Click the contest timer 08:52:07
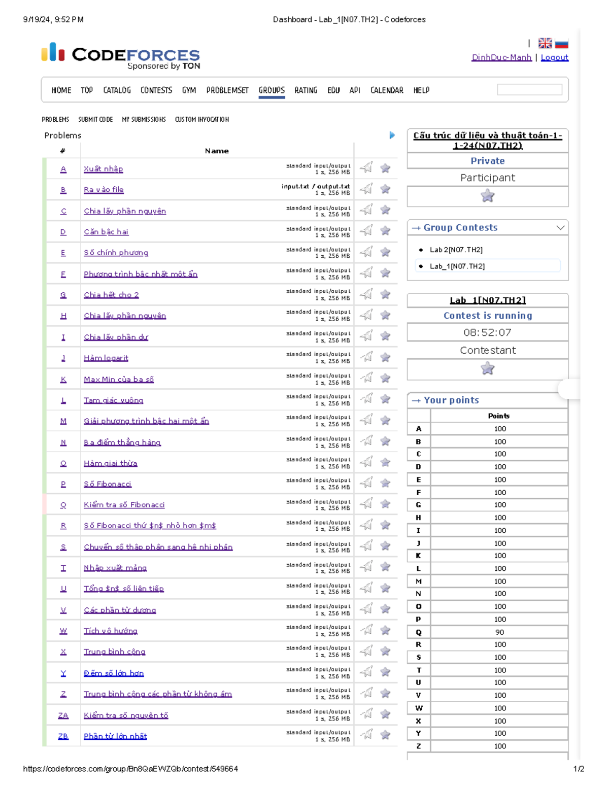 tap(487, 332)
